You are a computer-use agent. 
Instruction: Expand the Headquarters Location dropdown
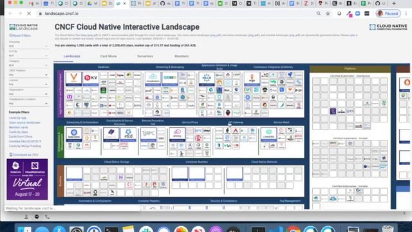[x=28, y=103]
